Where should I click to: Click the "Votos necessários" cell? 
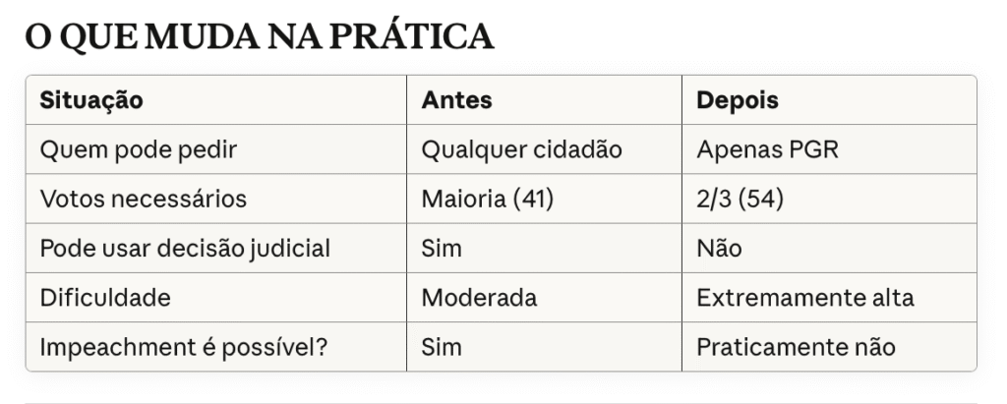[x=143, y=200]
